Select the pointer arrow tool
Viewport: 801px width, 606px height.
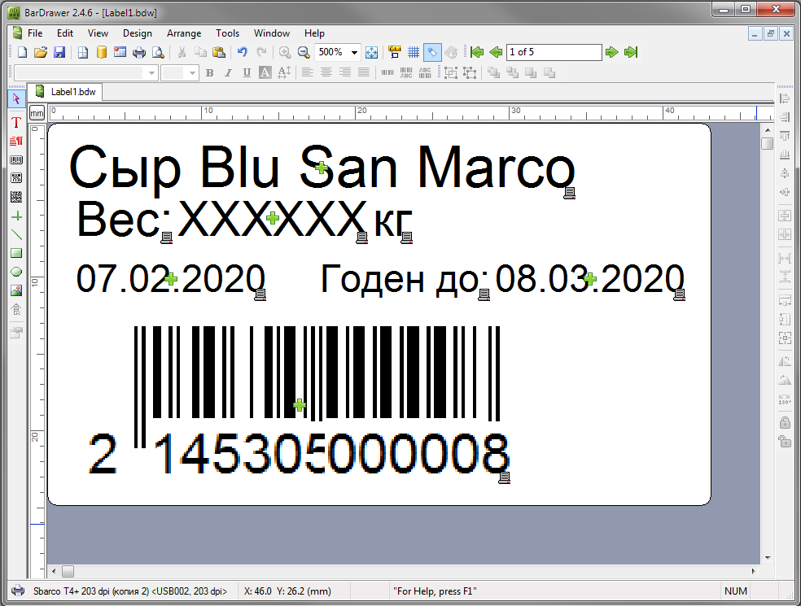(16, 98)
